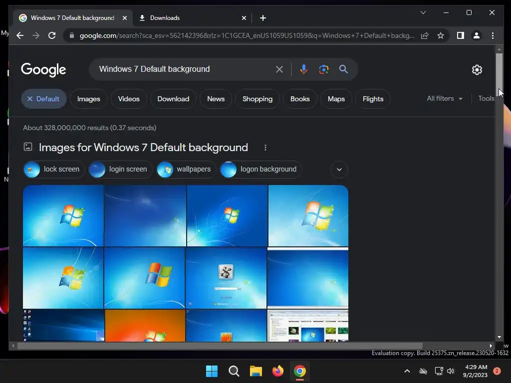Open the wallpaper picker dialog screenshot thumbnail
Image resolution: width=511 pixels, height=383 pixels.
click(x=308, y=325)
